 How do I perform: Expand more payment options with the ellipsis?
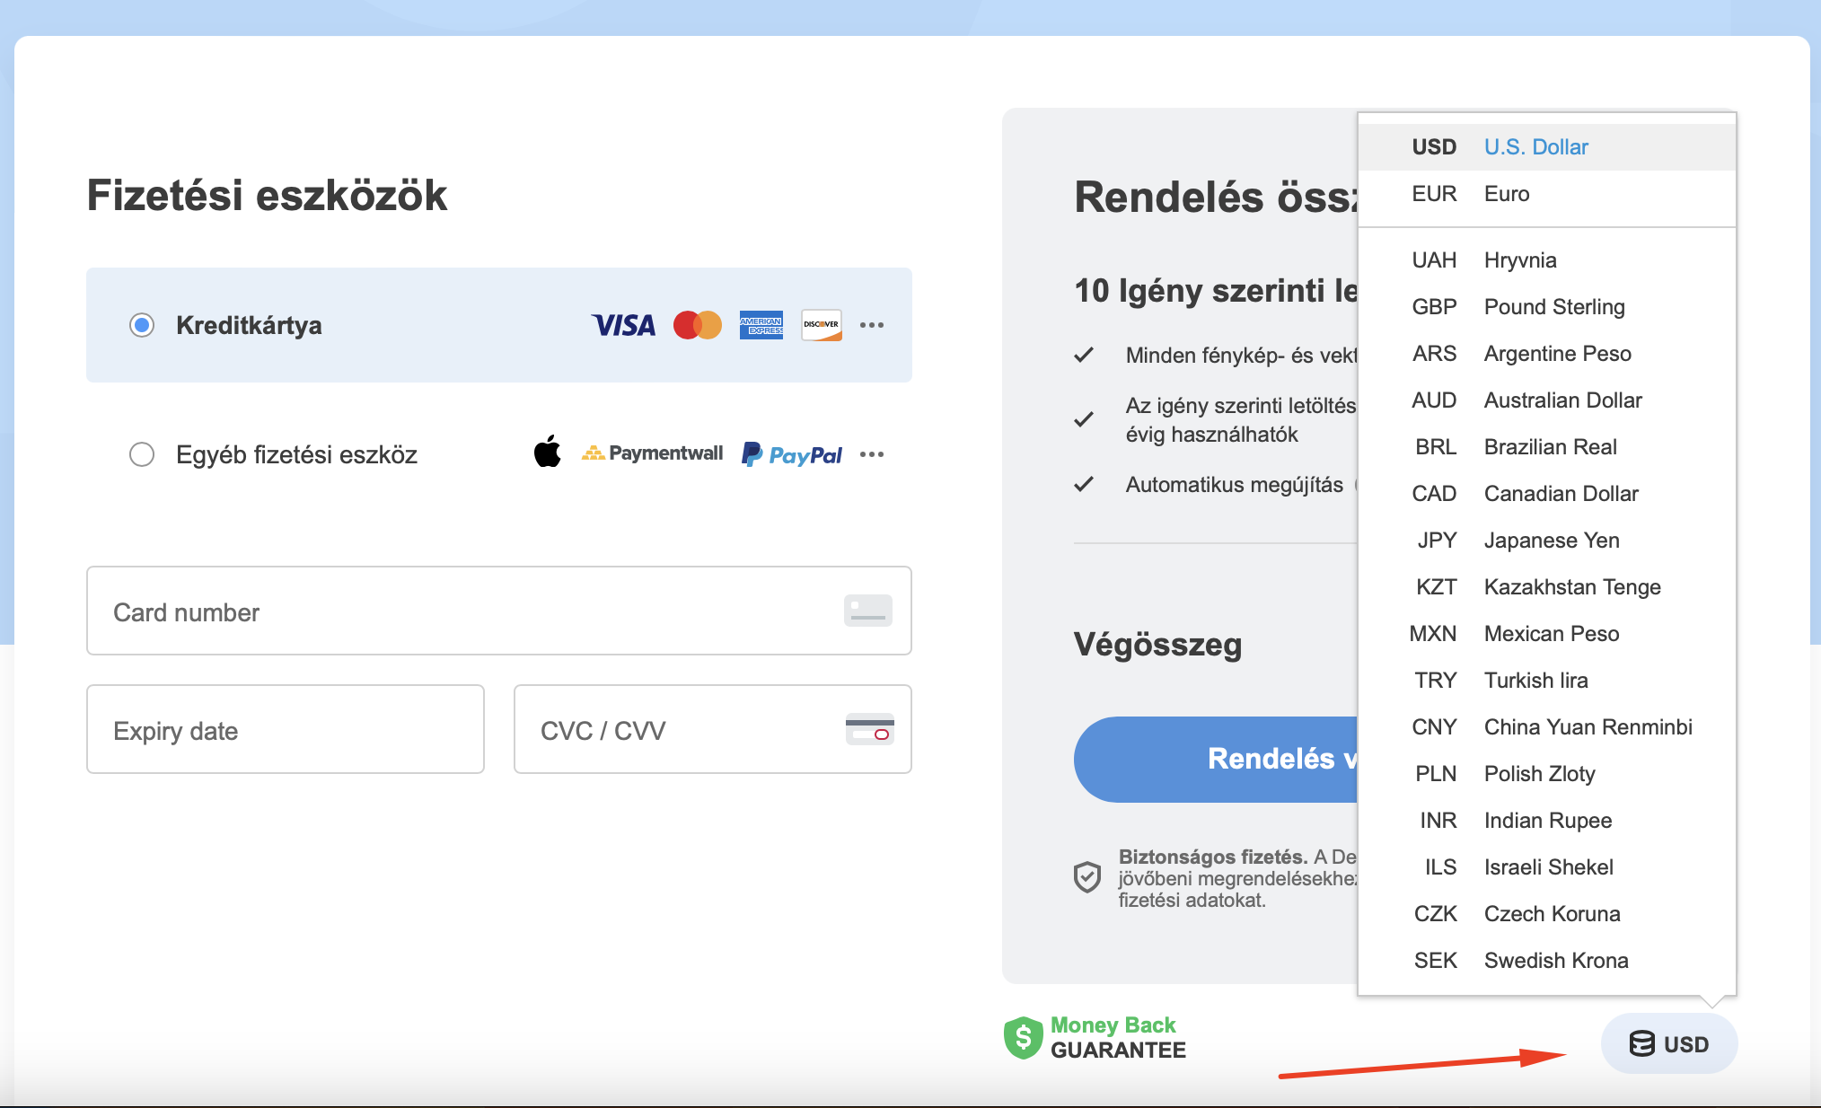point(872,454)
